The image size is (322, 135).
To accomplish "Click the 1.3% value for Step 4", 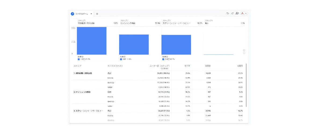I will pyautogui.click(x=243, y=23).
